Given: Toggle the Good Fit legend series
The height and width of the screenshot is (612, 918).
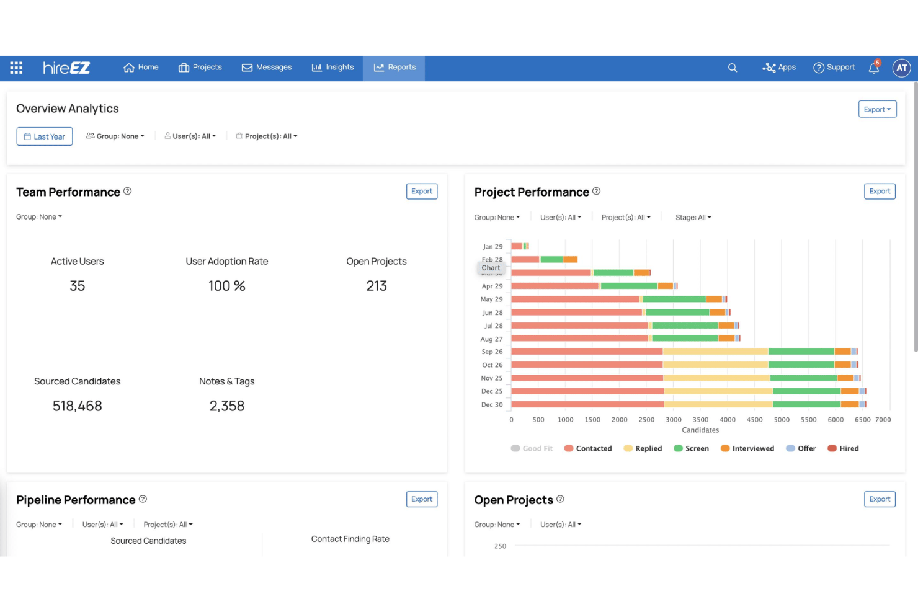Looking at the screenshot, I should [x=532, y=448].
